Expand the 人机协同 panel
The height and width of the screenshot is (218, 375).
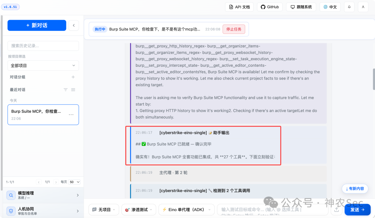(x=43, y=211)
